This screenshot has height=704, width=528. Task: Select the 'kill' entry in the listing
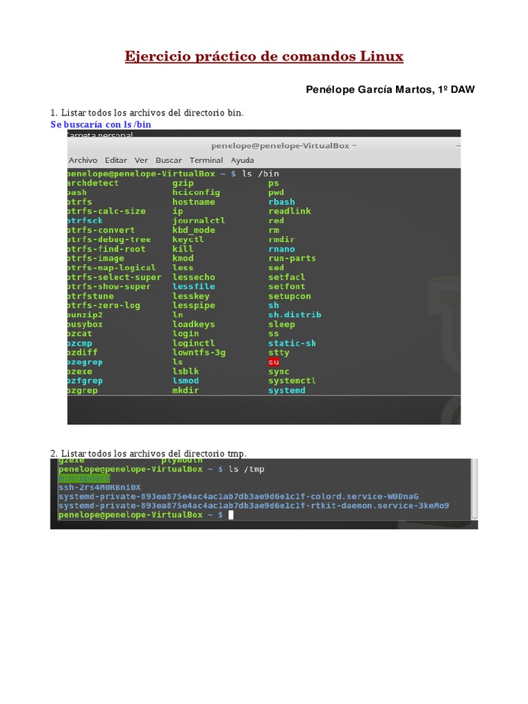click(x=183, y=249)
